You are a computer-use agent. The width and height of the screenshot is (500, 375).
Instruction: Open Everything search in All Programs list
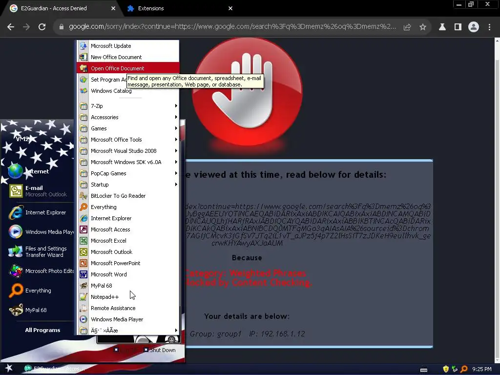tap(127, 207)
